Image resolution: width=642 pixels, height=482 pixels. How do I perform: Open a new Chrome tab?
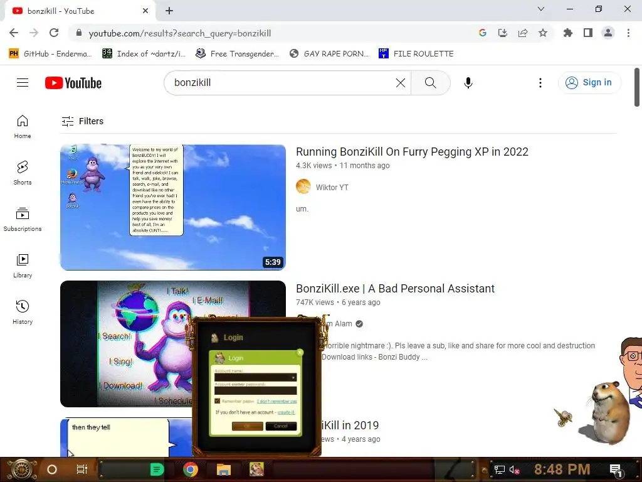point(169,11)
